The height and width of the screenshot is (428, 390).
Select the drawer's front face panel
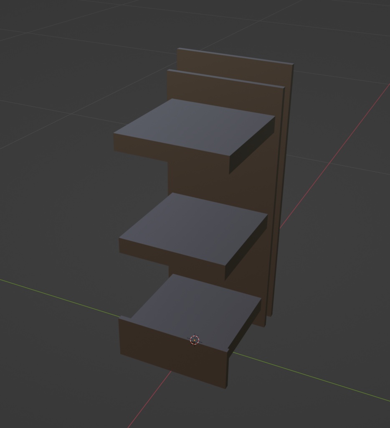coord(173,352)
